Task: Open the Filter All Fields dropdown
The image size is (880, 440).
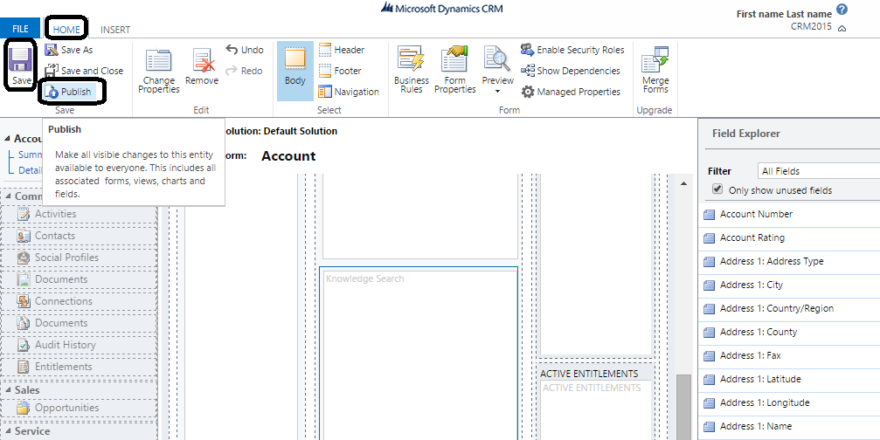Action: point(817,171)
